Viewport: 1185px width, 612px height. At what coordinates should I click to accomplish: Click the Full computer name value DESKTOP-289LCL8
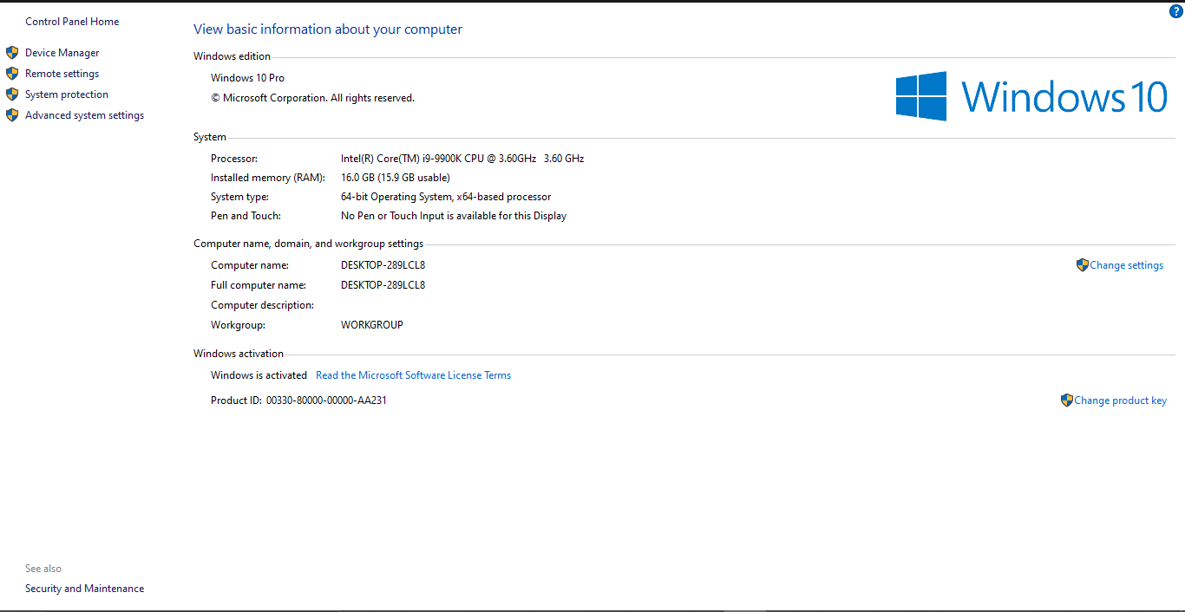point(383,285)
